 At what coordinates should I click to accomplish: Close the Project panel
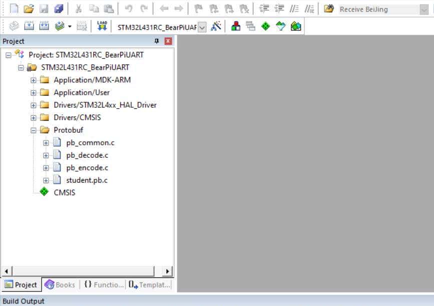(x=168, y=41)
